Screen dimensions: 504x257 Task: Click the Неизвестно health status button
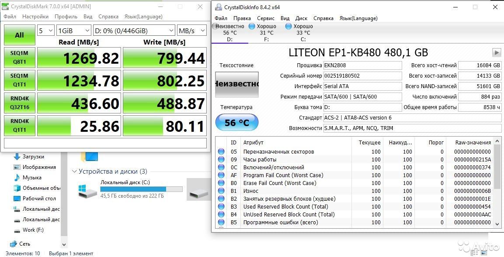(236, 84)
